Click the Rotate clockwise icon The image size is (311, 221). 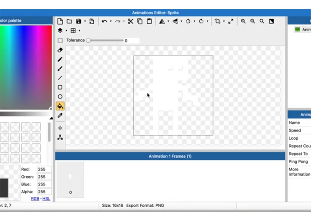(x=201, y=21)
